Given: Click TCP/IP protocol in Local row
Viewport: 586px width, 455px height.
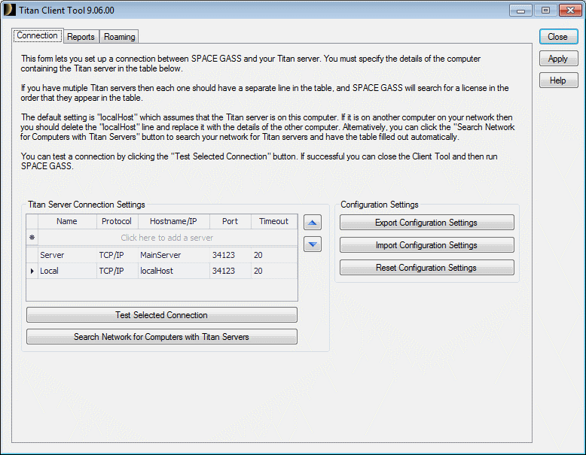Looking at the screenshot, I should click(x=118, y=271).
